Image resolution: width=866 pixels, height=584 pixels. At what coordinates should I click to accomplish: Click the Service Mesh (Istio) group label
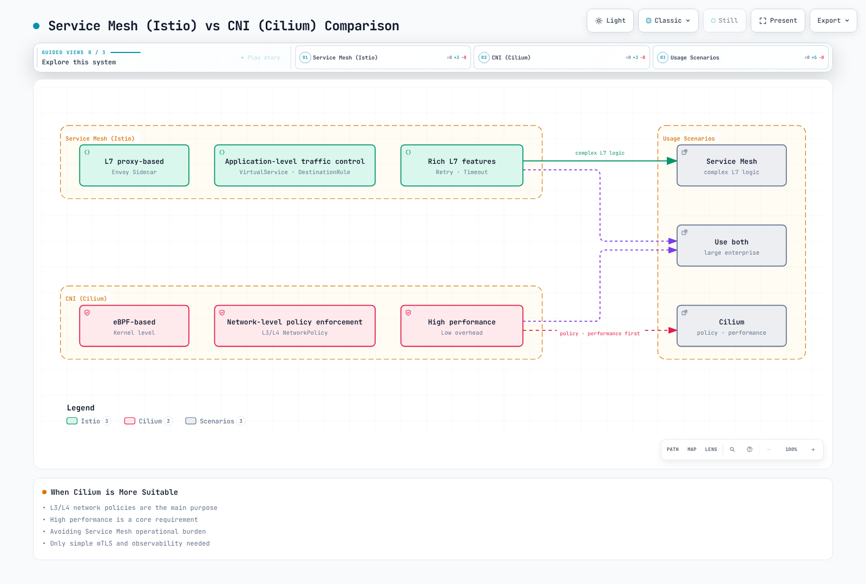100,138
